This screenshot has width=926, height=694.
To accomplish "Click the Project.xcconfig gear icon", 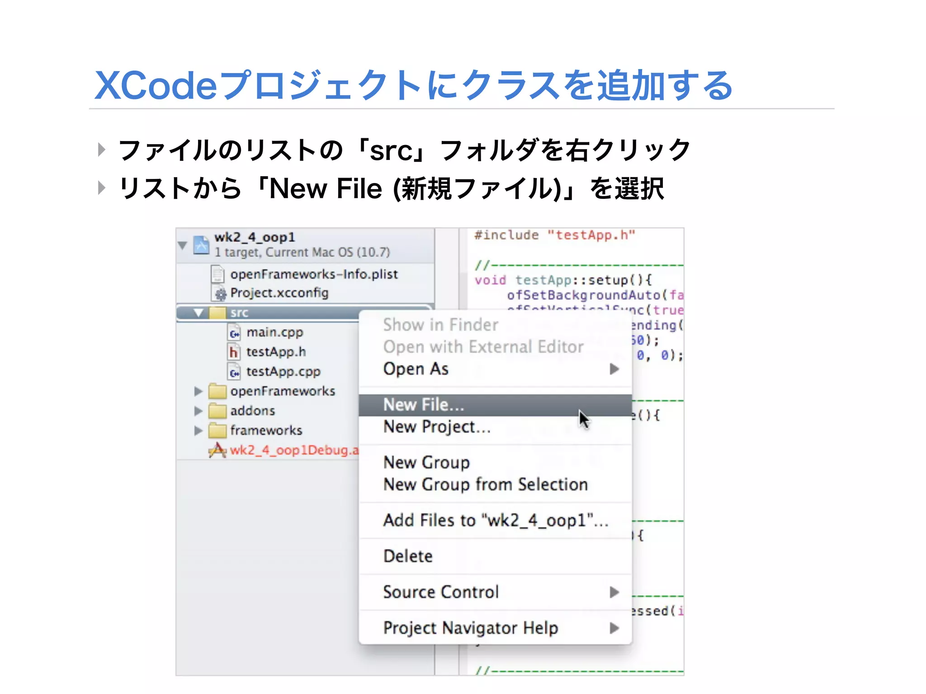I will point(220,294).
